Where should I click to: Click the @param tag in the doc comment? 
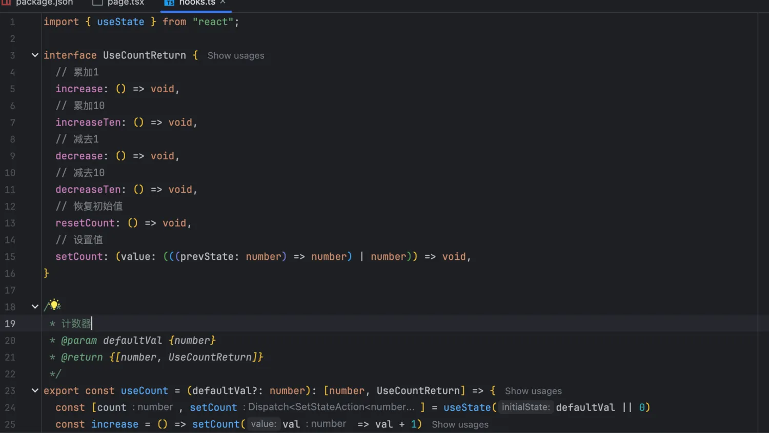[79, 341]
